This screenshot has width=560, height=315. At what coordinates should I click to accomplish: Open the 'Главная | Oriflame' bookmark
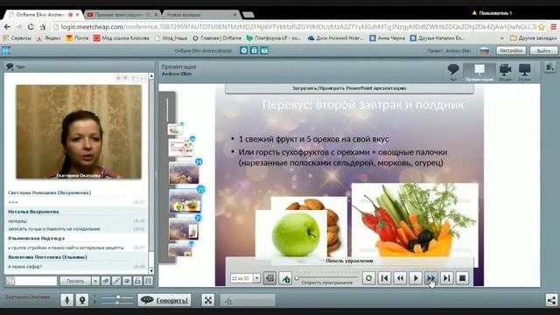(217, 38)
